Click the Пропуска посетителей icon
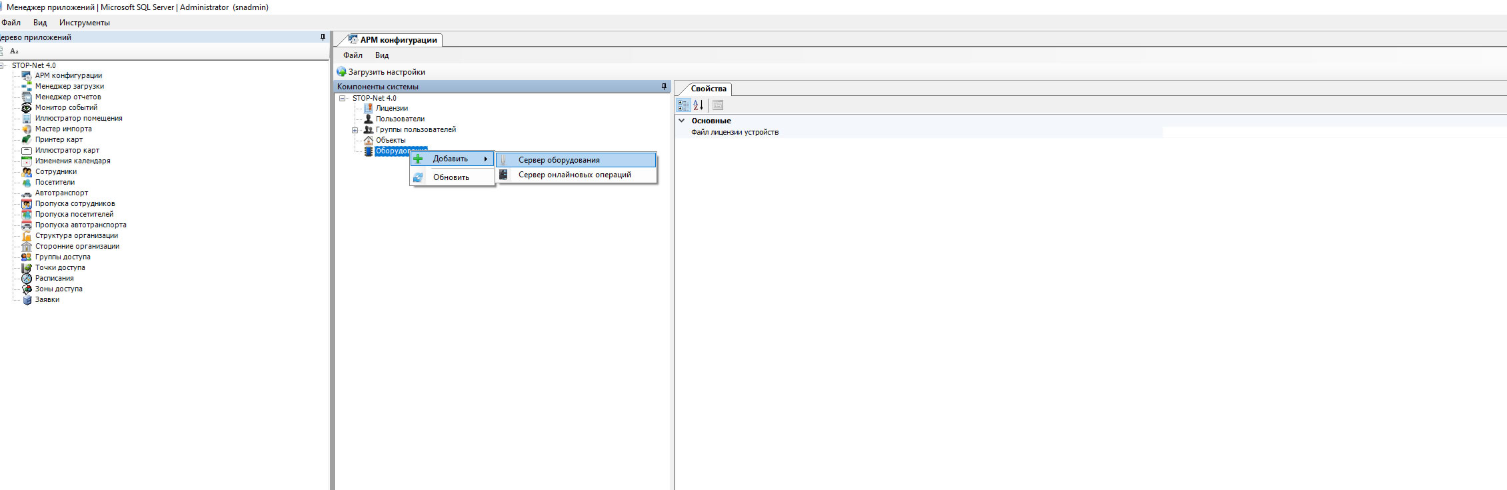This screenshot has height=490, width=1507. pyautogui.click(x=27, y=215)
